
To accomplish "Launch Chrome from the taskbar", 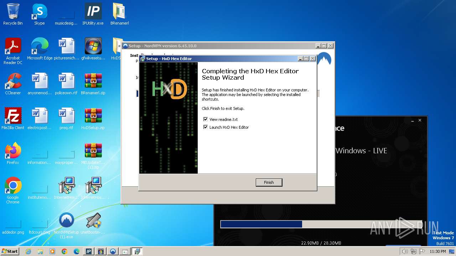I will [64, 251].
